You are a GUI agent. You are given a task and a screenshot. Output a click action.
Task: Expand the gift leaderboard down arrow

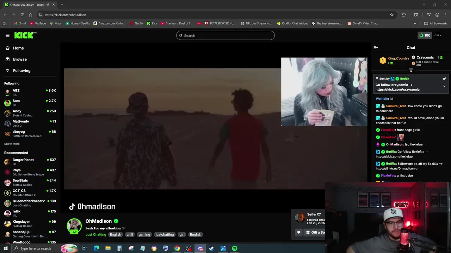click(x=411, y=70)
